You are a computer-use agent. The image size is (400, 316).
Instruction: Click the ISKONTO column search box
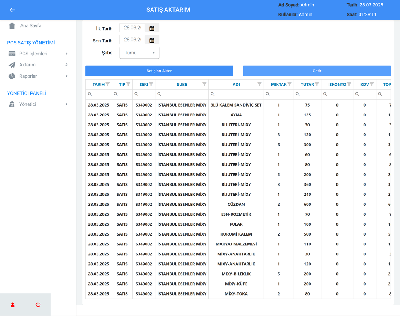coord(337,94)
